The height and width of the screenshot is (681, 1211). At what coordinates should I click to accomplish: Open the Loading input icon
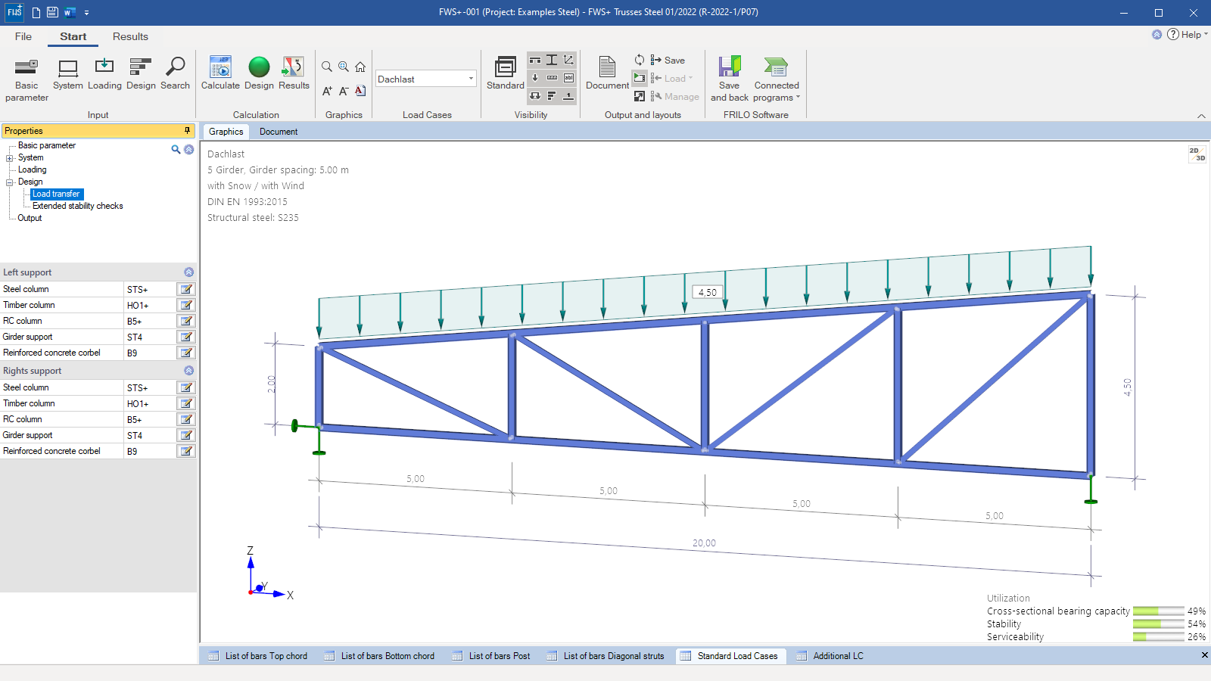[x=104, y=73]
